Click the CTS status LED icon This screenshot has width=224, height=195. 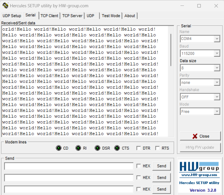click(x=117, y=148)
